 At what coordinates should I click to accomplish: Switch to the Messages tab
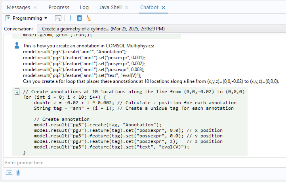[x=18, y=8]
